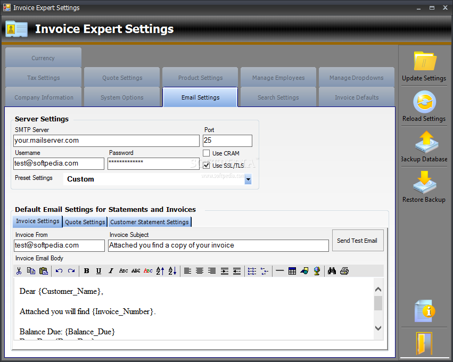Click the exit door icon
453x362 pixels.
pos(424,343)
